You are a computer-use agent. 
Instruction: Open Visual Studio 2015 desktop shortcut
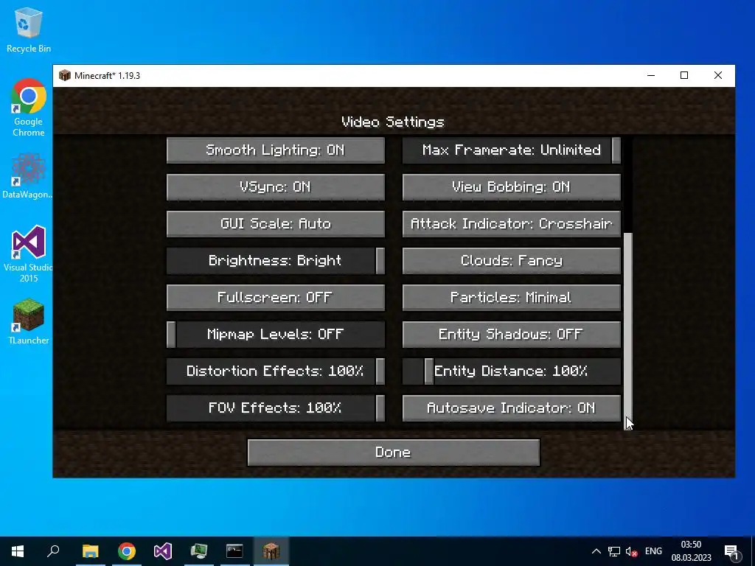point(29,254)
